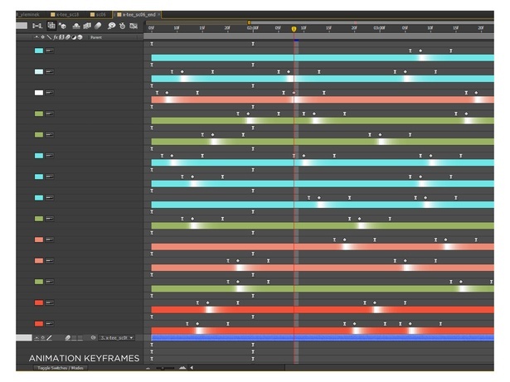Click the Brainstorm icon in toolbar
The height and width of the screenshot is (382, 510).
pyautogui.click(x=111, y=27)
